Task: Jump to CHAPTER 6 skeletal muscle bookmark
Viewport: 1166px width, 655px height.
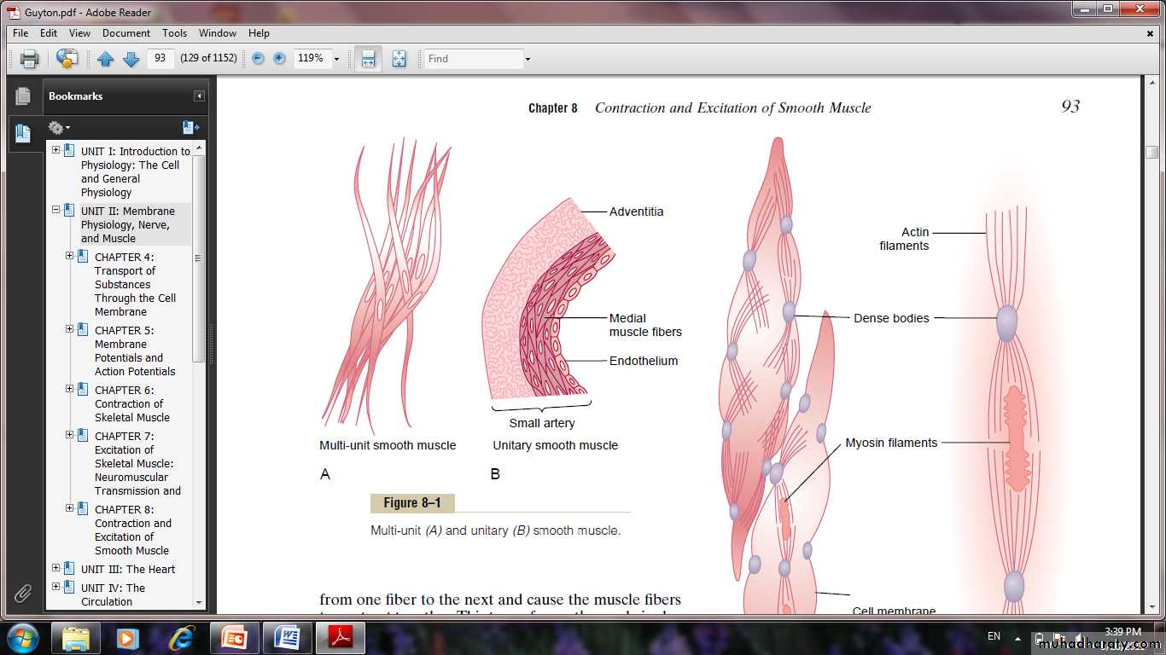Action: pyautogui.click(x=131, y=403)
